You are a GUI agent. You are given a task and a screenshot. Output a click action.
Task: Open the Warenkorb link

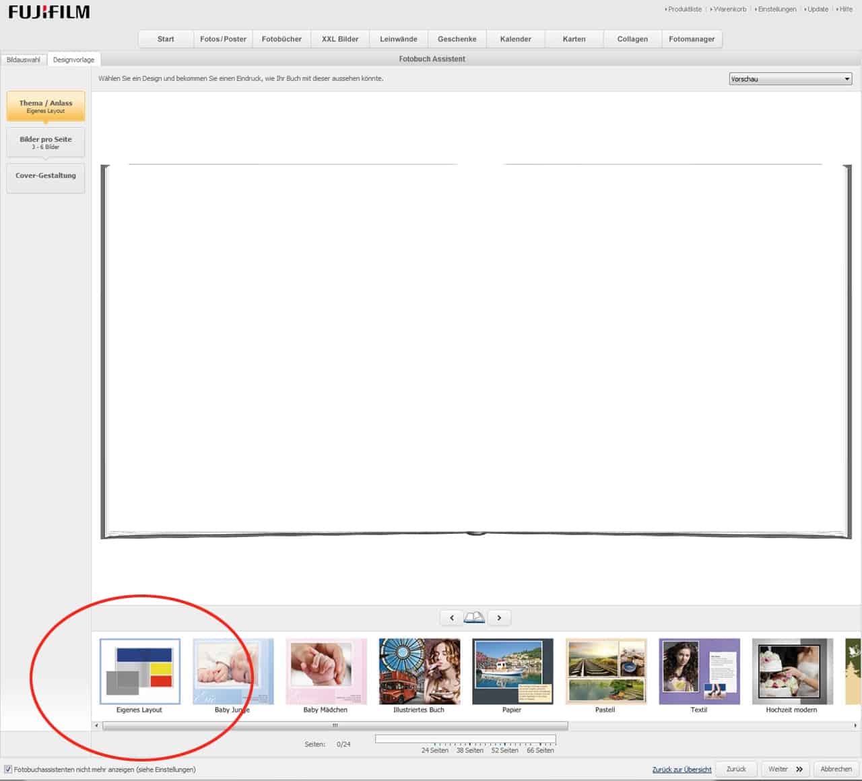pyautogui.click(x=729, y=9)
